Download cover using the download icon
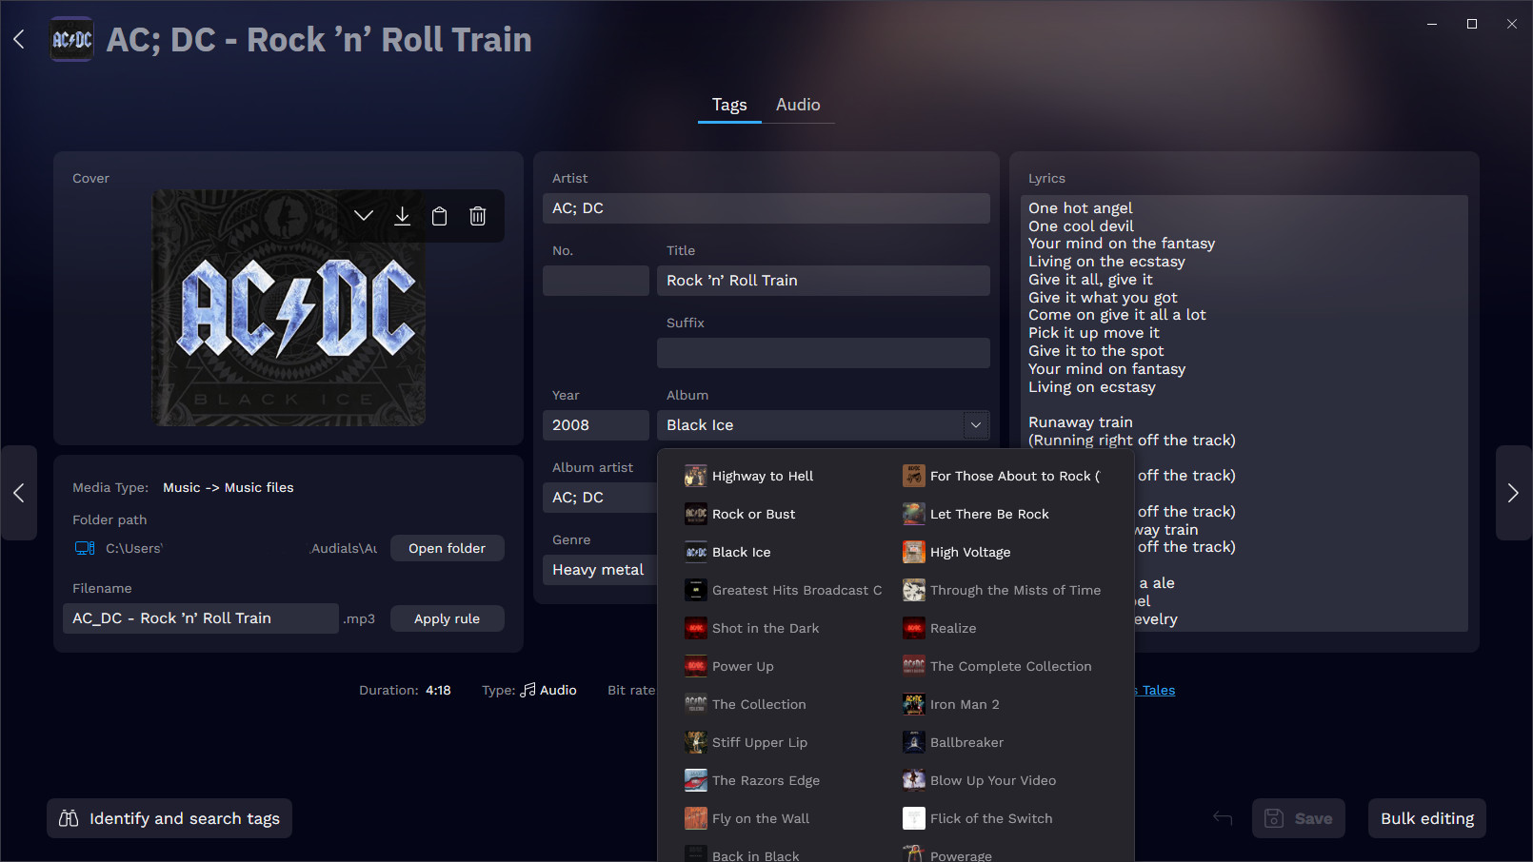The height and width of the screenshot is (862, 1533). click(x=402, y=216)
